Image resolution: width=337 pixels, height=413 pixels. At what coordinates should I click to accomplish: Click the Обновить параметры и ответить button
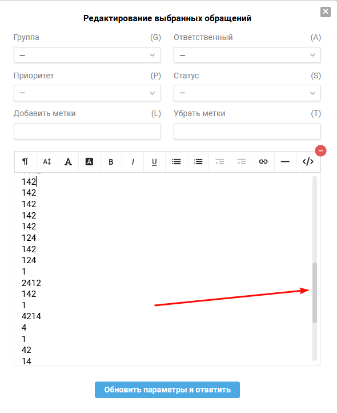(167, 390)
